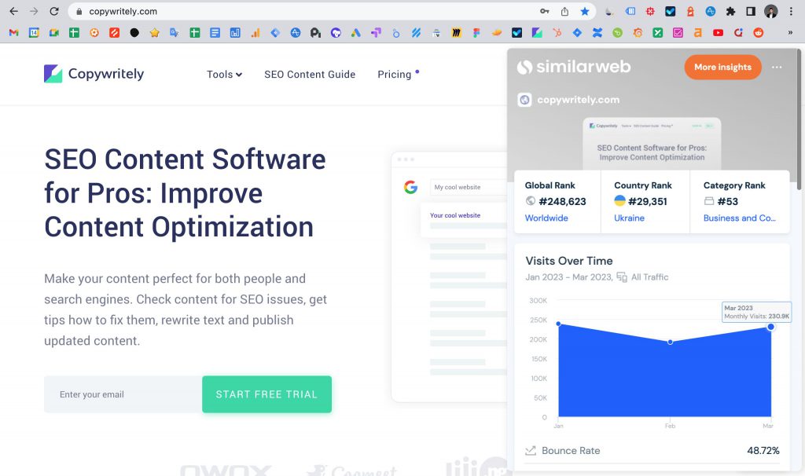Click the Enter your email field
805x476 pixels.
coord(123,394)
